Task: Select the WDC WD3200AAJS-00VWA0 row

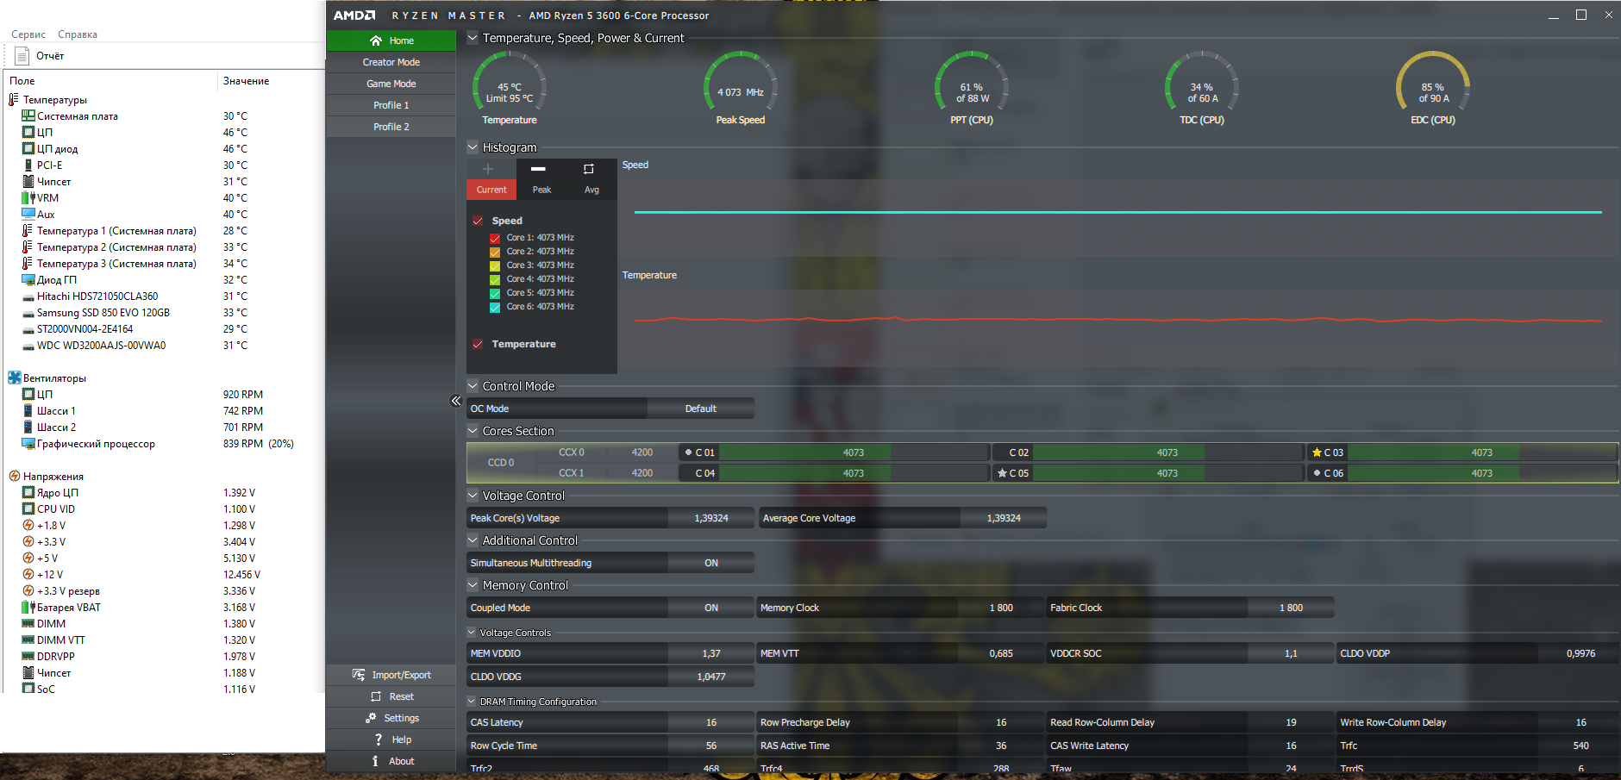Action: [164, 346]
